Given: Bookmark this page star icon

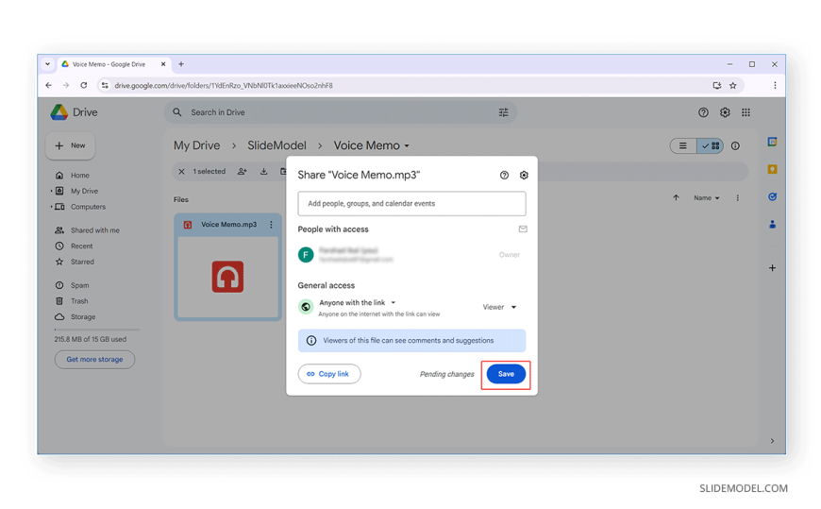Looking at the screenshot, I should (733, 85).
